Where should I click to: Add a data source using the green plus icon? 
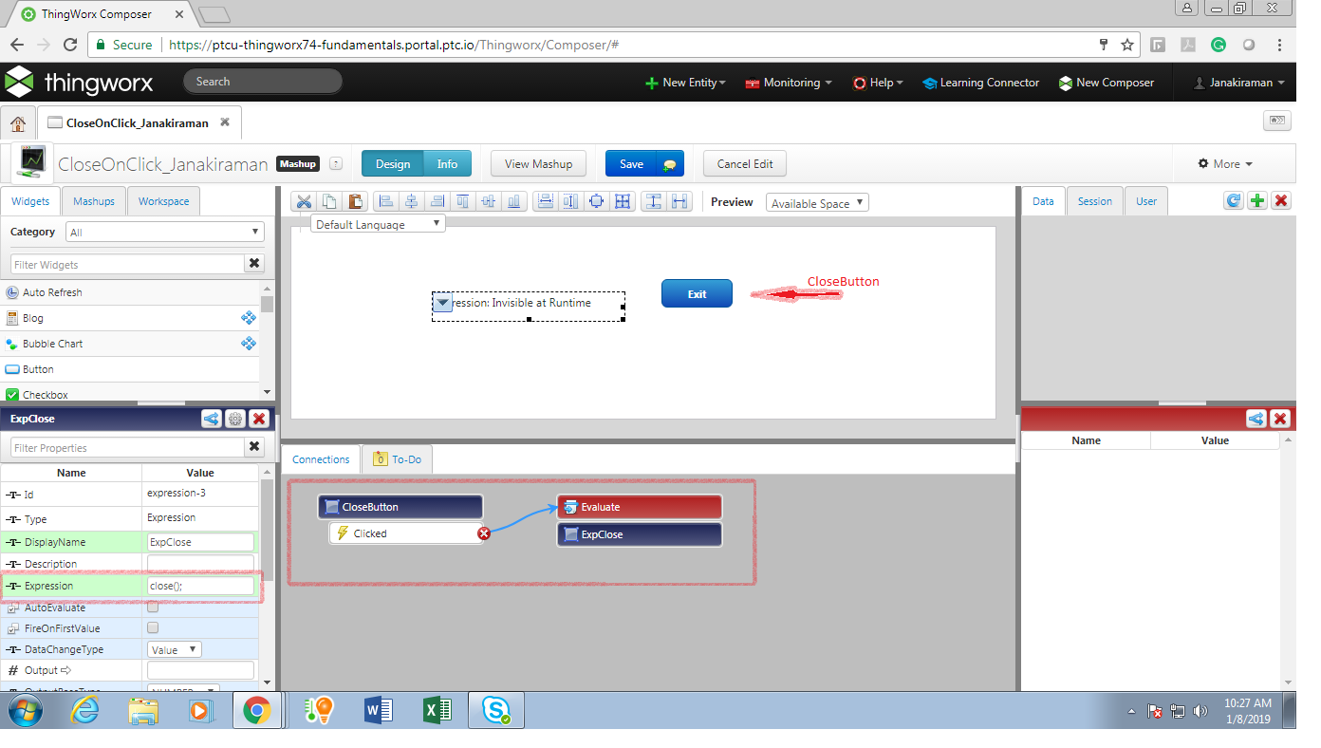click(1256, 200)
